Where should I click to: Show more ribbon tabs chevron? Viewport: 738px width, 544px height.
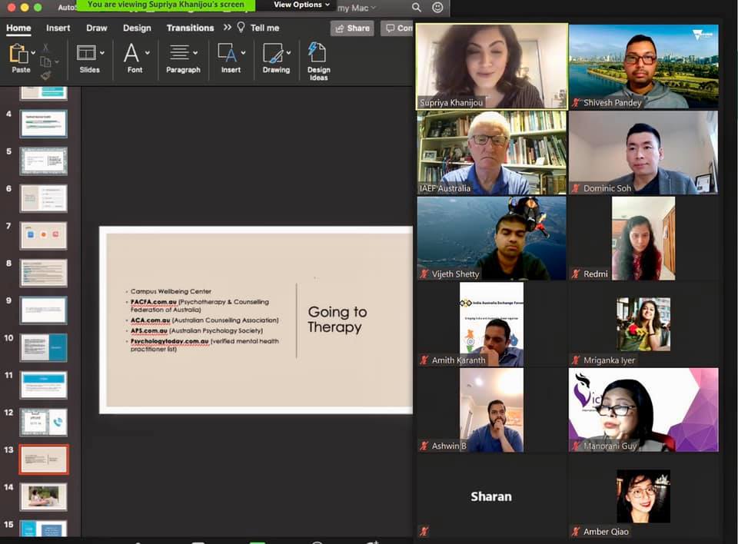pos(228,28)
